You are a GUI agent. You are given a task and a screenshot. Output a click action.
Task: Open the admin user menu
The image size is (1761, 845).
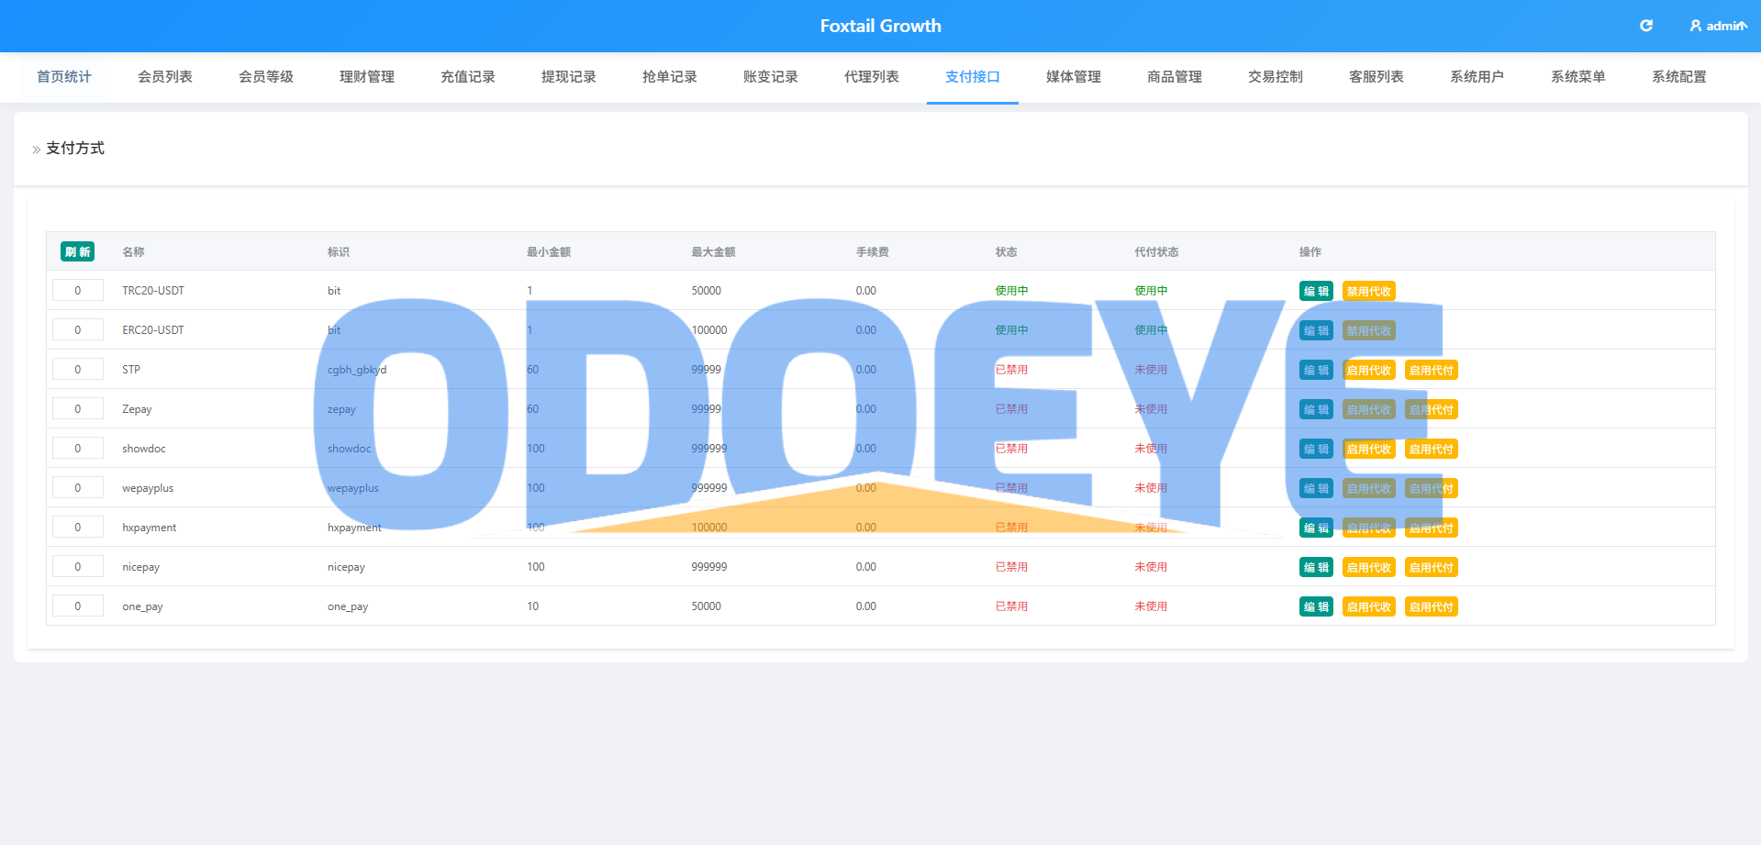point(1718,26)
